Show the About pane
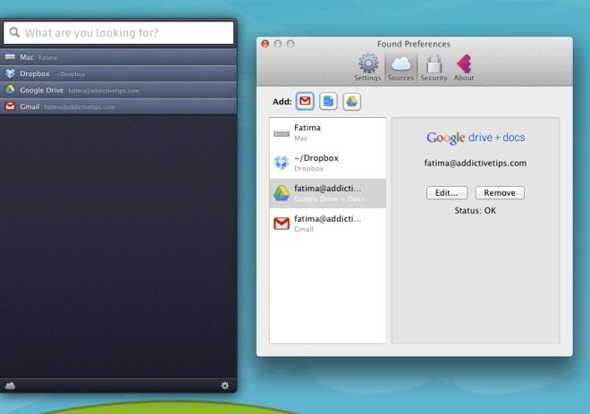The image size is (590, 414). click(465, 67)
